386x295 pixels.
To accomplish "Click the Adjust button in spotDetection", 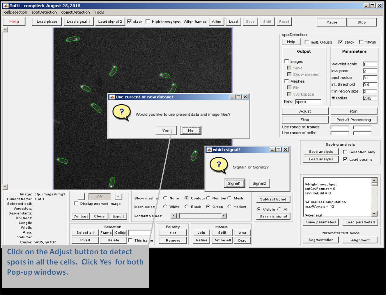I will (305, 111).
